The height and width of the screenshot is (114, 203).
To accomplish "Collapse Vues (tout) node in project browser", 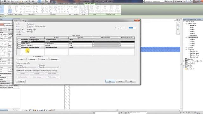I will pos(184,22).
